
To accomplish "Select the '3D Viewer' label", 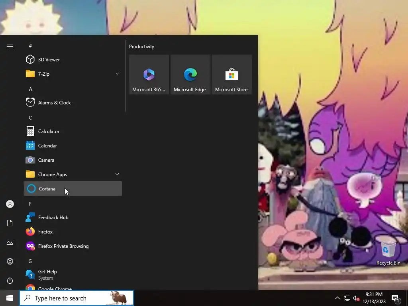I will [49, 60].
